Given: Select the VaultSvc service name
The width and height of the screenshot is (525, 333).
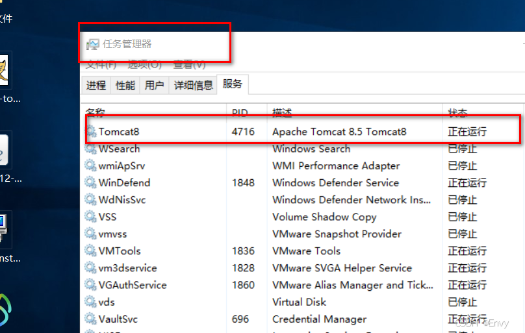Looking at the screenshot, I should (118, 319).
